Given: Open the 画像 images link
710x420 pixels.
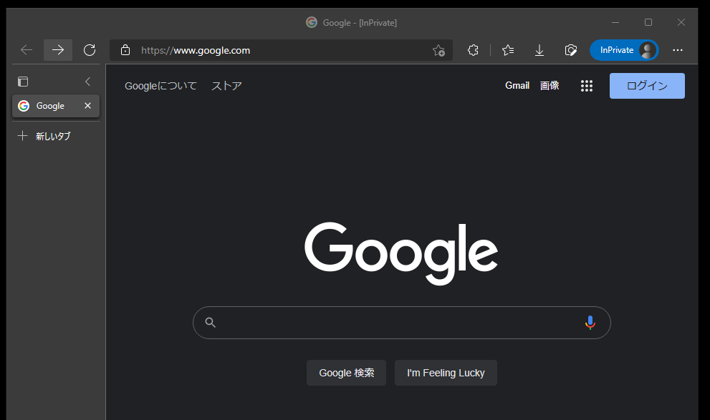Looking at the screenshot, I should [550, 85].
